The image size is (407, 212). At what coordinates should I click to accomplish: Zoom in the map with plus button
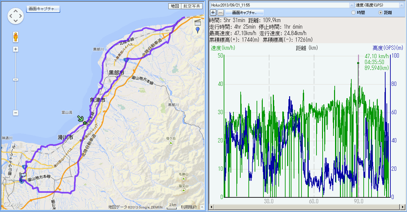[x=15, y=49]
